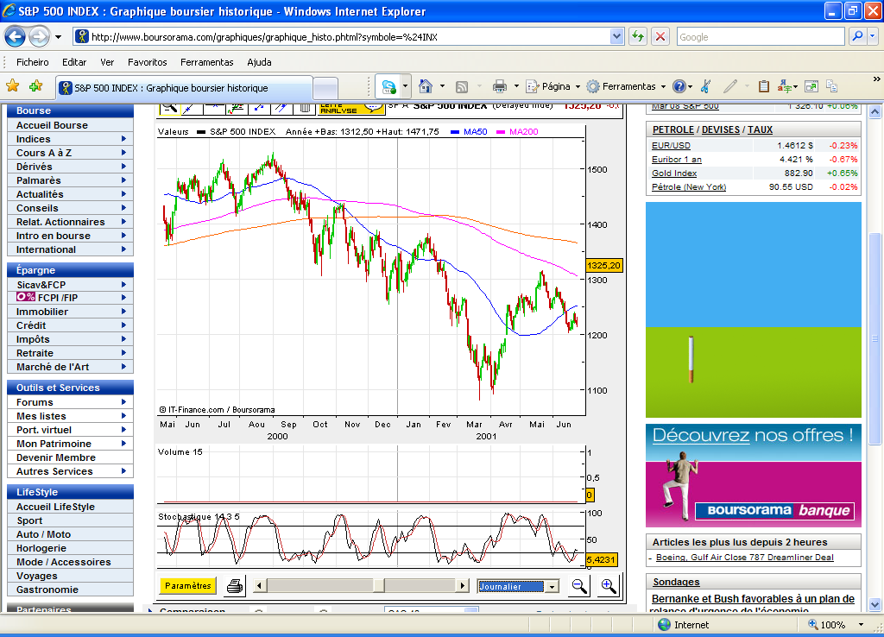The width and height of the screenshot is (884, 637).
Task: Open the Favoritos menu
Action: [147, 62]
